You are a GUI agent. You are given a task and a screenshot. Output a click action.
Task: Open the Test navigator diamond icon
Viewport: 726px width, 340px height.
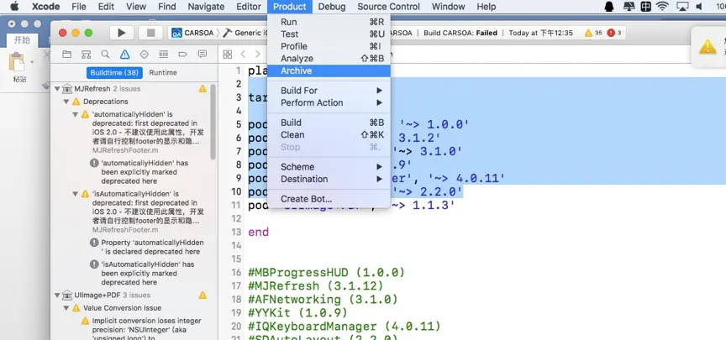pos(144,55)
